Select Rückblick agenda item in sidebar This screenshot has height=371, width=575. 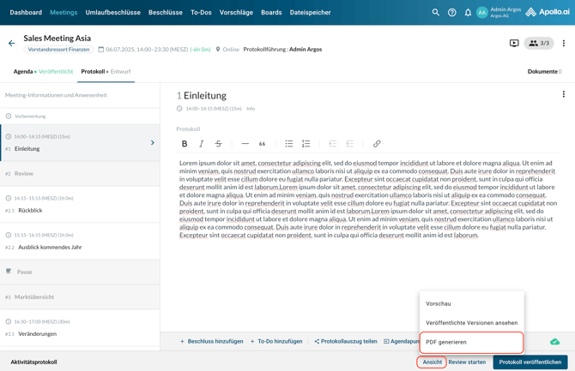coord(30,210)
